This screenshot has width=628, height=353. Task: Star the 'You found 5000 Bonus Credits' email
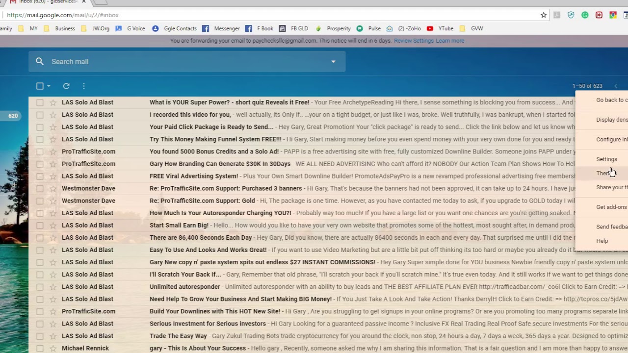(x=53, y=151)
